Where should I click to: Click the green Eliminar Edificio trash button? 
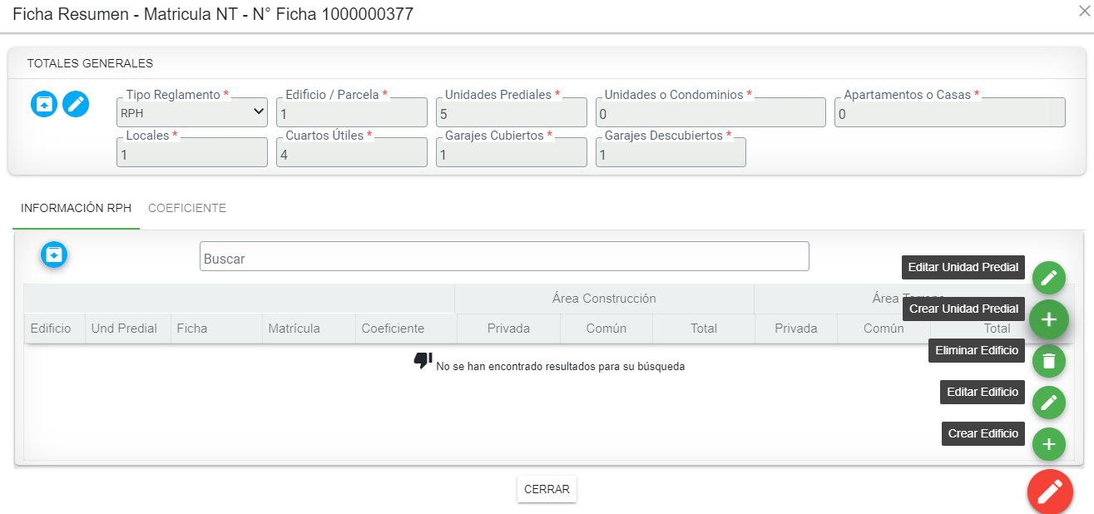pos(1048,361)
